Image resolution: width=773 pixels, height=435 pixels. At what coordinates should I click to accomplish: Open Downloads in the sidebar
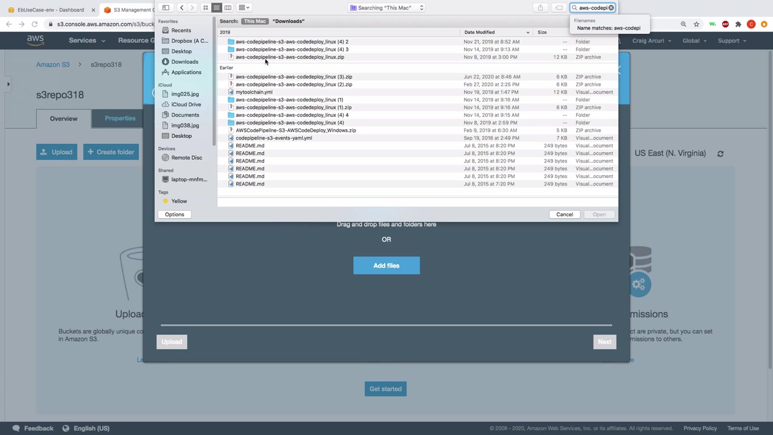(184, 62)
